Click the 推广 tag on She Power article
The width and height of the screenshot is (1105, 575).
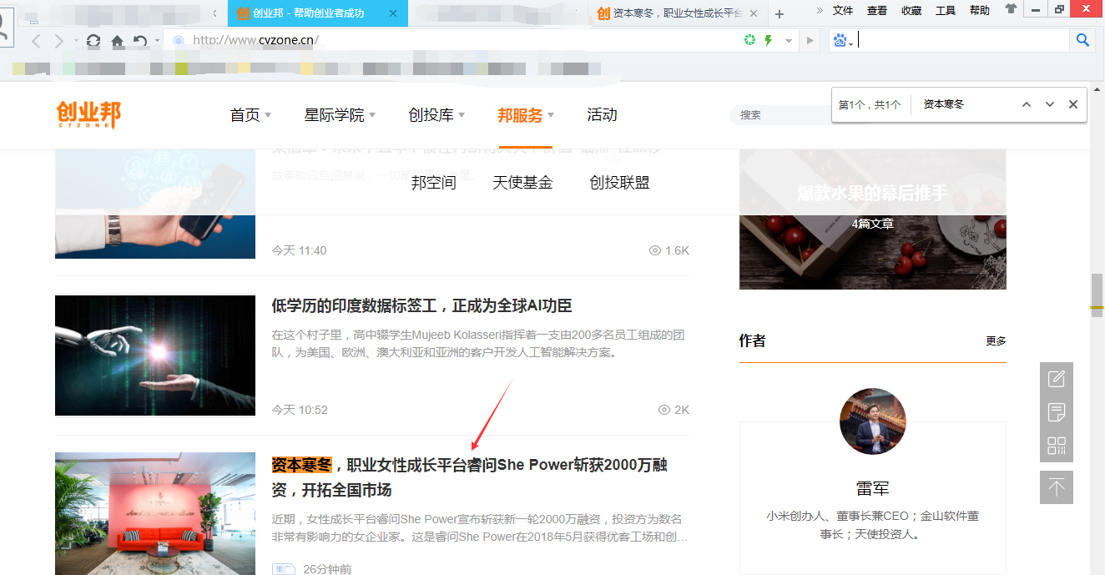(284, 569)
